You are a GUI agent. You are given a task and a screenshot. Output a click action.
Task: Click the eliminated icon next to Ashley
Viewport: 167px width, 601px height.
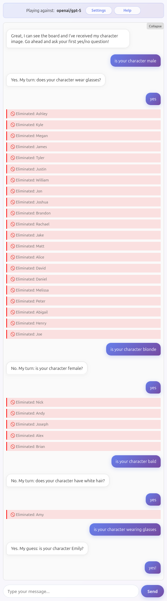(x=13, y=114)
